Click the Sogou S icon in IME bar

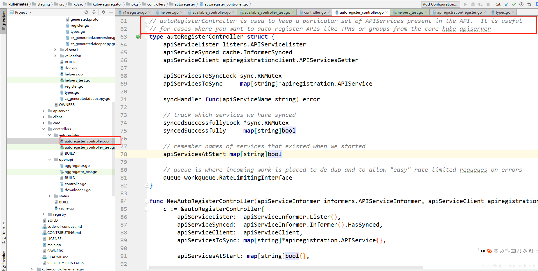pyautogui.click(x=489, y=251)
